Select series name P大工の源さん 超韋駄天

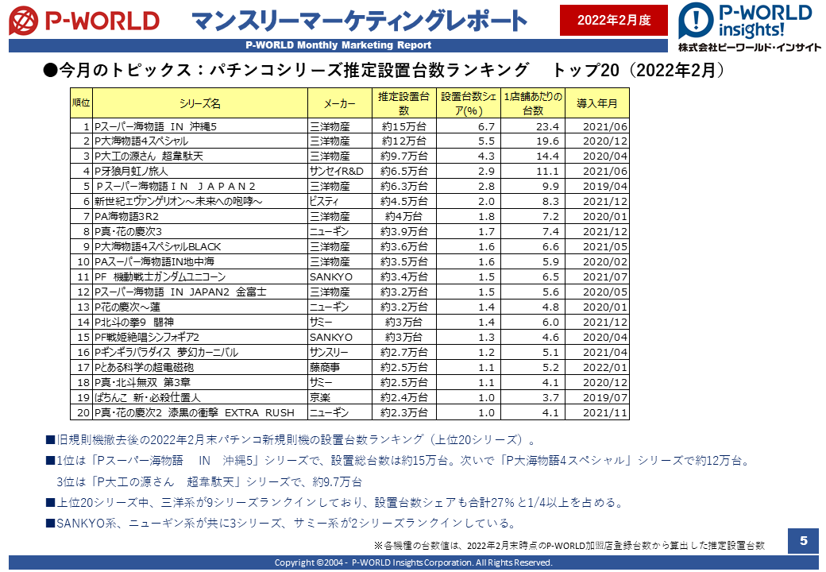149,157
